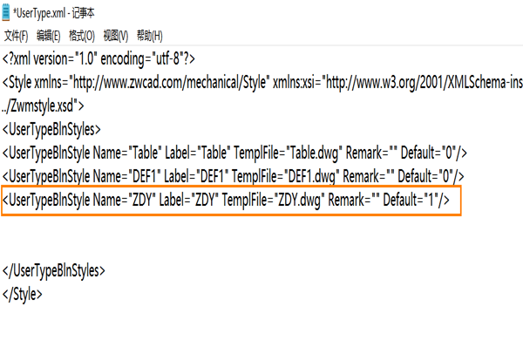Click the line with Name="DEF1"

click(x=233, y=176)
